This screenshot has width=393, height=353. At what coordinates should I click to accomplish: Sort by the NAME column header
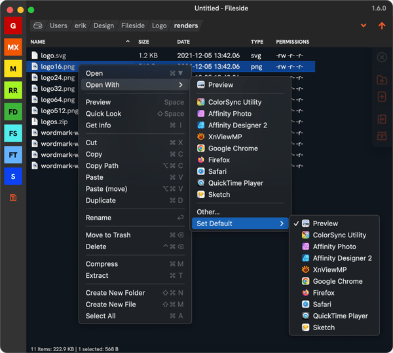[x=38, y=42]
